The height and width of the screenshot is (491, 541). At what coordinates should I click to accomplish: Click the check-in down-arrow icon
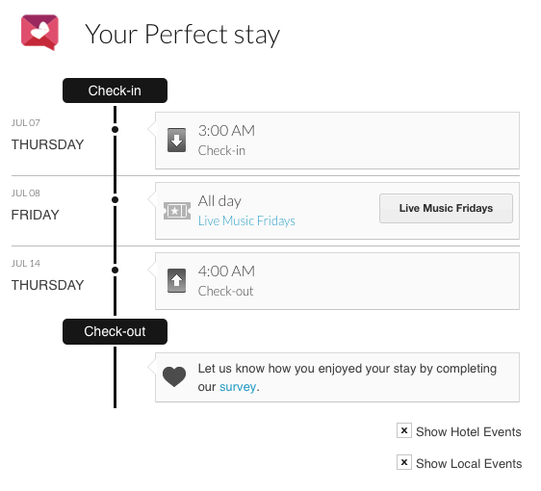tap(177, 141)
